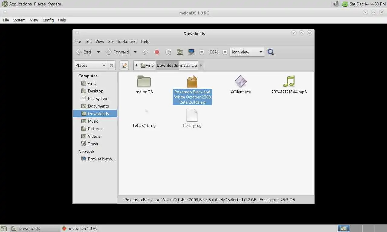This screenshot has width=387, height=232.
Task: Select vm3 in the sidebar
Action: pos(95,83)
